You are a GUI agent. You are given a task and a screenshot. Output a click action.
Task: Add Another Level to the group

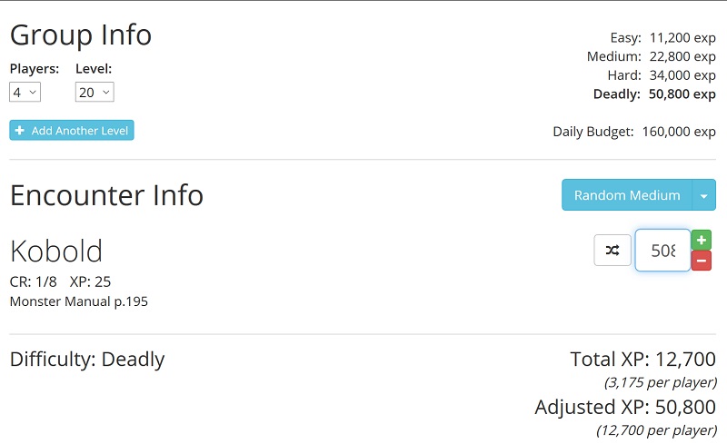[72, 130]
